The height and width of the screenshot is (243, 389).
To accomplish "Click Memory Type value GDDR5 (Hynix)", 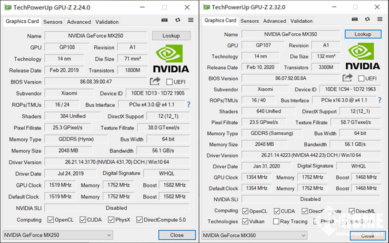I will (76, 139).
